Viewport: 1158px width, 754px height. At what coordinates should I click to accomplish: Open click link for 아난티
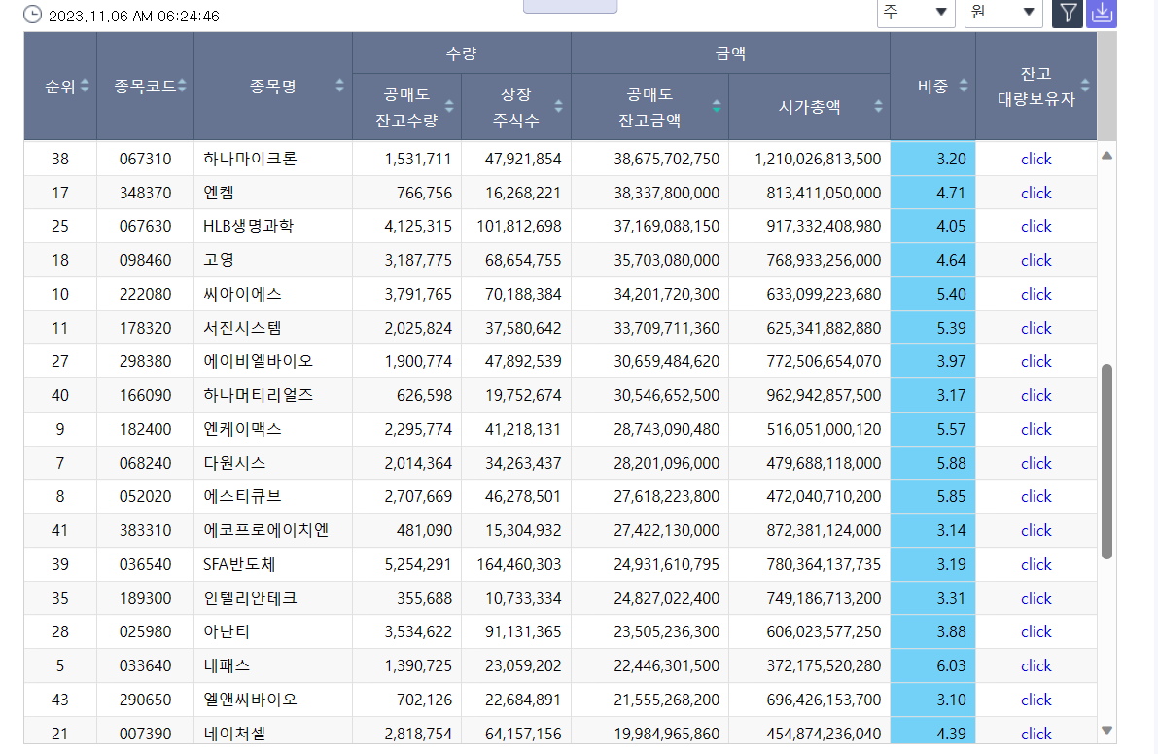coord(1035,632)
